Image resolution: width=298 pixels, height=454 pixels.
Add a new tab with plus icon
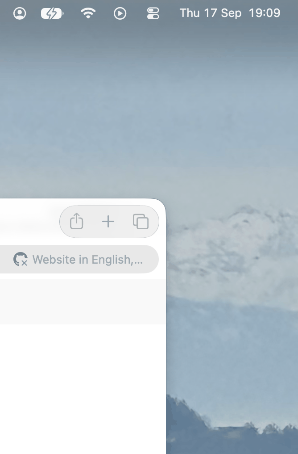pyautogui.click(x=108, y=222)
